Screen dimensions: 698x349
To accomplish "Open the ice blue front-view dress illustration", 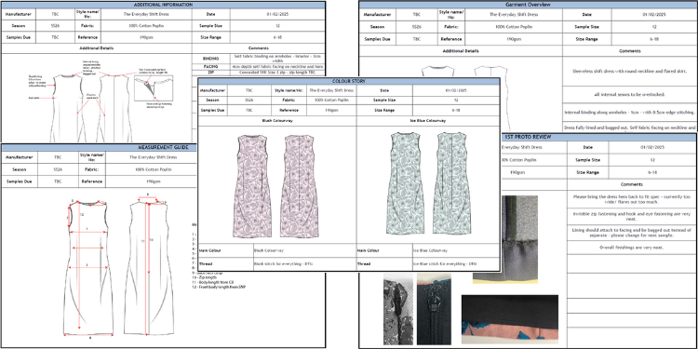I will click(405, 183).
